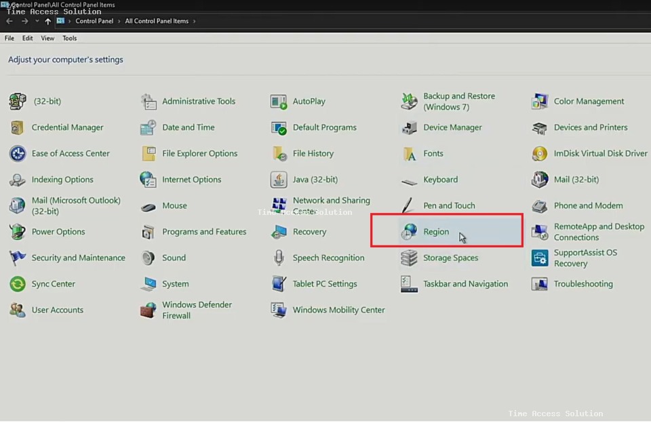Expand the All Control Panel Items chevron
The height and width of the screenshot is (423, 651).
(x=194, y=21)
